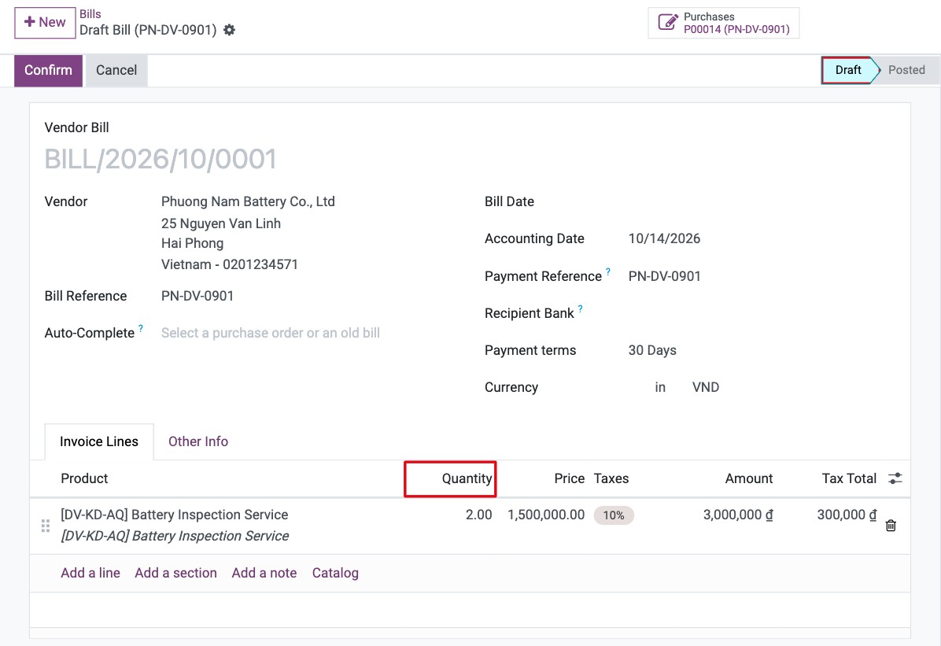Screen dimensions: 941x646
Task: Open the Auto-Complete purchase order selector
Action: [x=270, y=333]
